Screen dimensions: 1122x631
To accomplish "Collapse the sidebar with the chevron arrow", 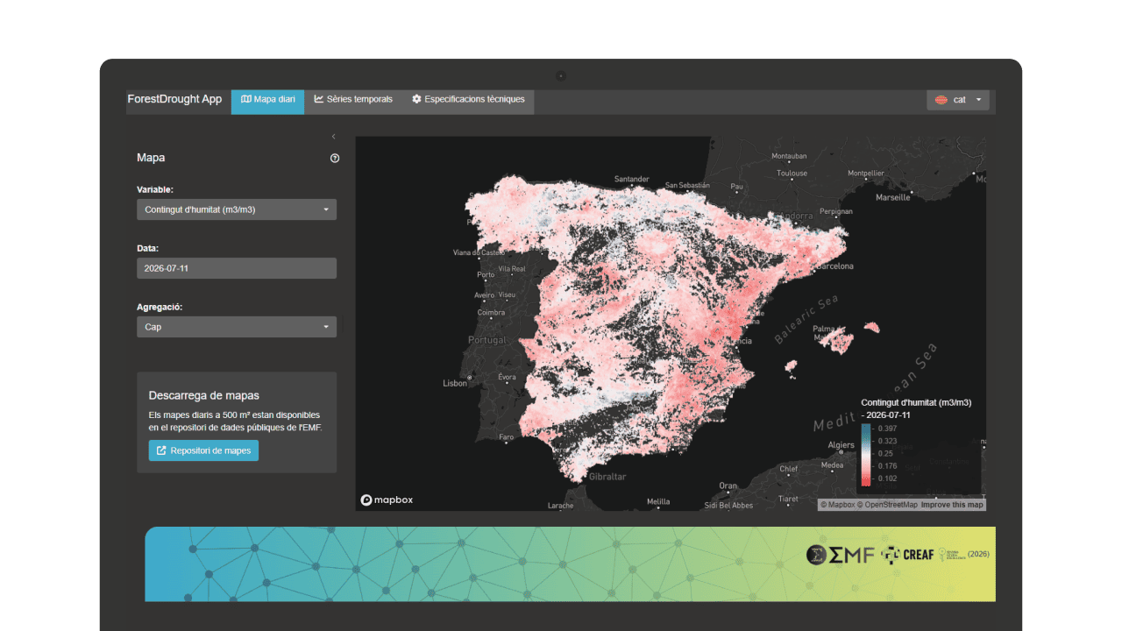I will [x=334, y=137].
